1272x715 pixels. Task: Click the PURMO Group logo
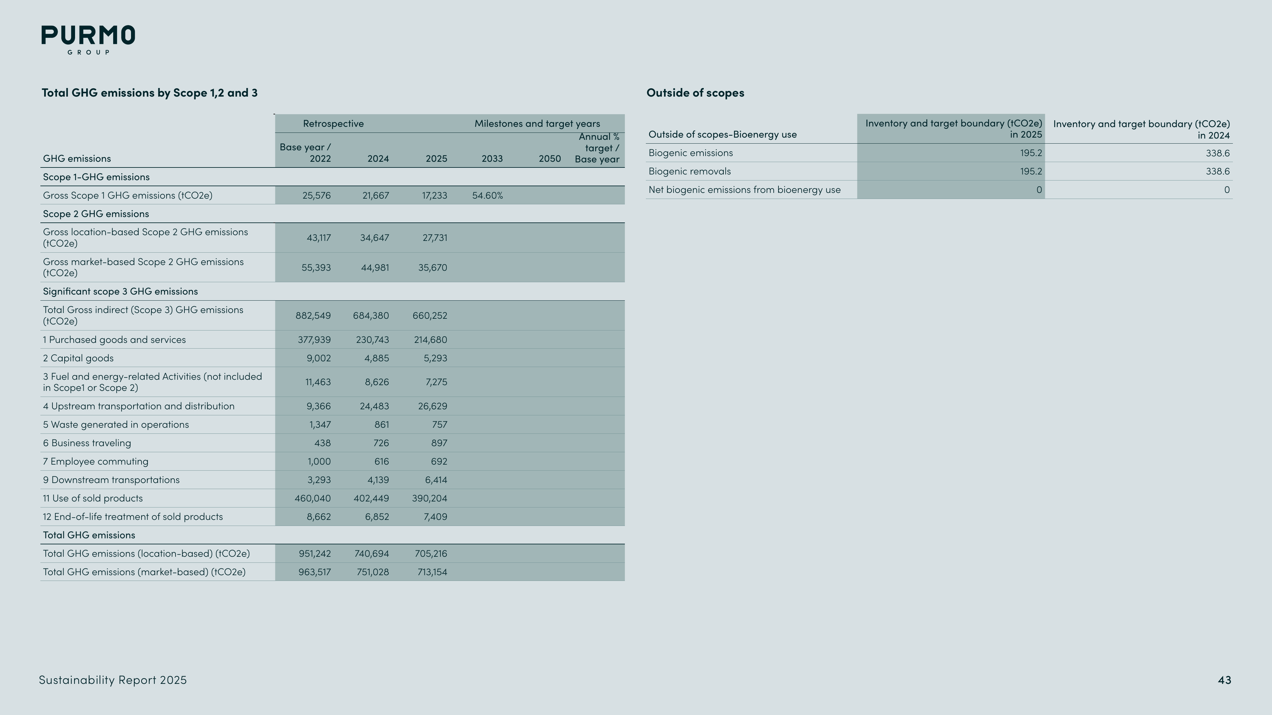(x=88, y=40)
